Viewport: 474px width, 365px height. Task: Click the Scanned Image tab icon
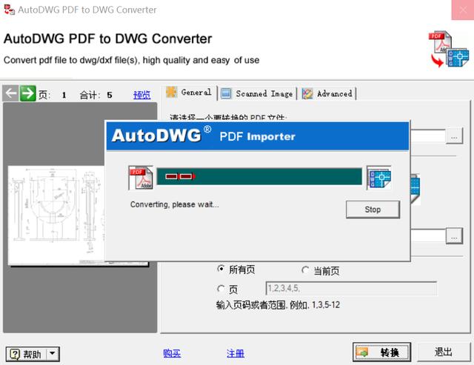coord(226,93)
